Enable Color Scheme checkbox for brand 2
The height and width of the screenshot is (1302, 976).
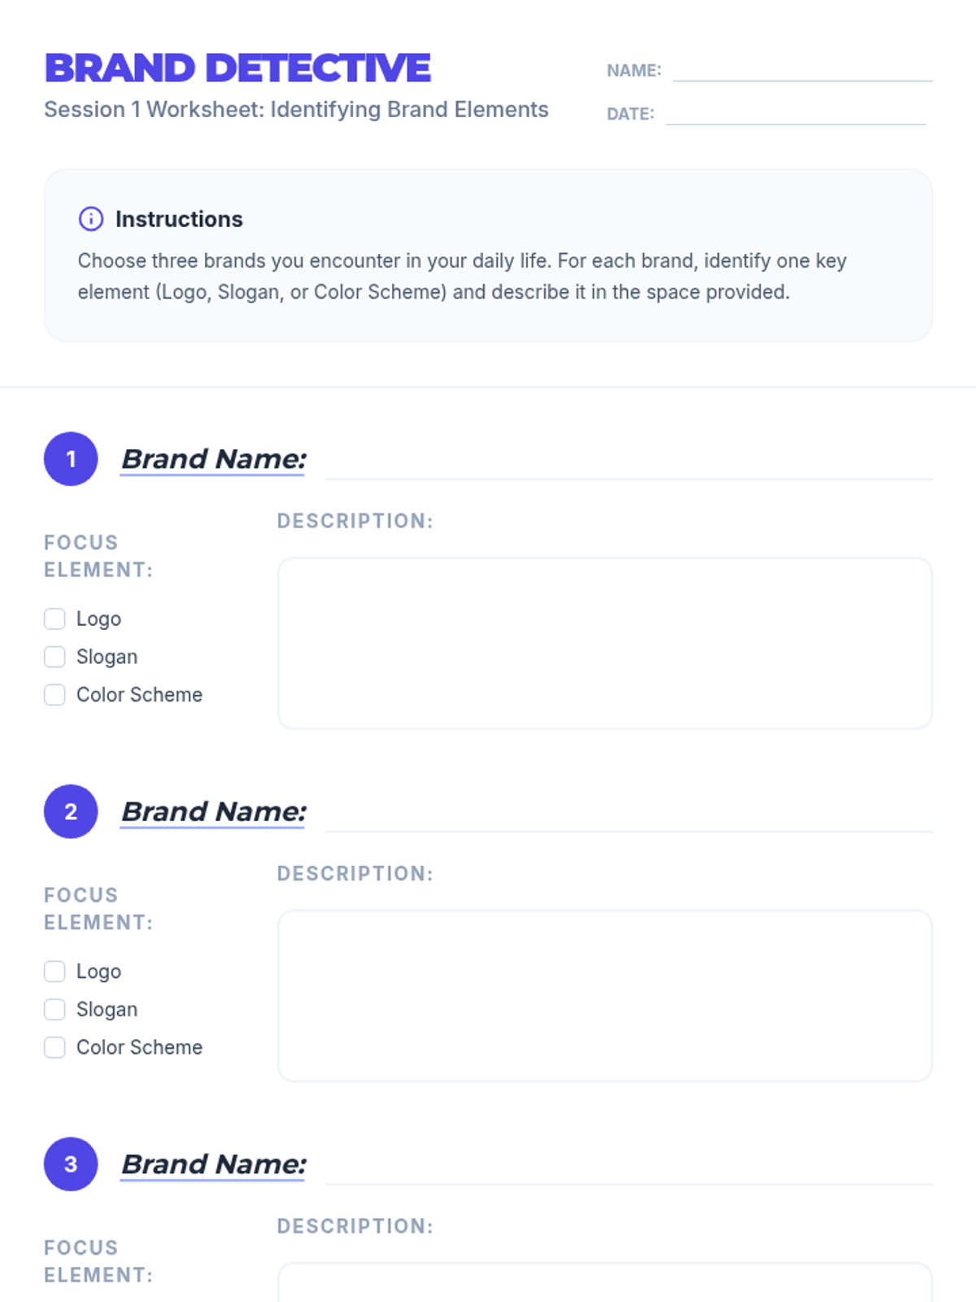(54, 1047)
